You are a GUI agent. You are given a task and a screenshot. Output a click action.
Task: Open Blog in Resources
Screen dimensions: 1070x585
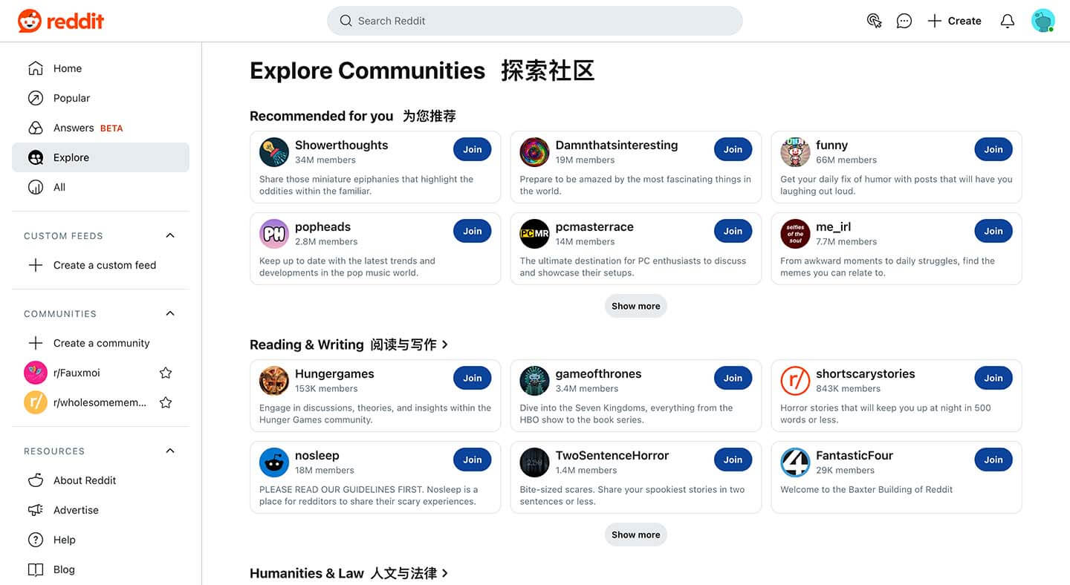click(100, 569)
